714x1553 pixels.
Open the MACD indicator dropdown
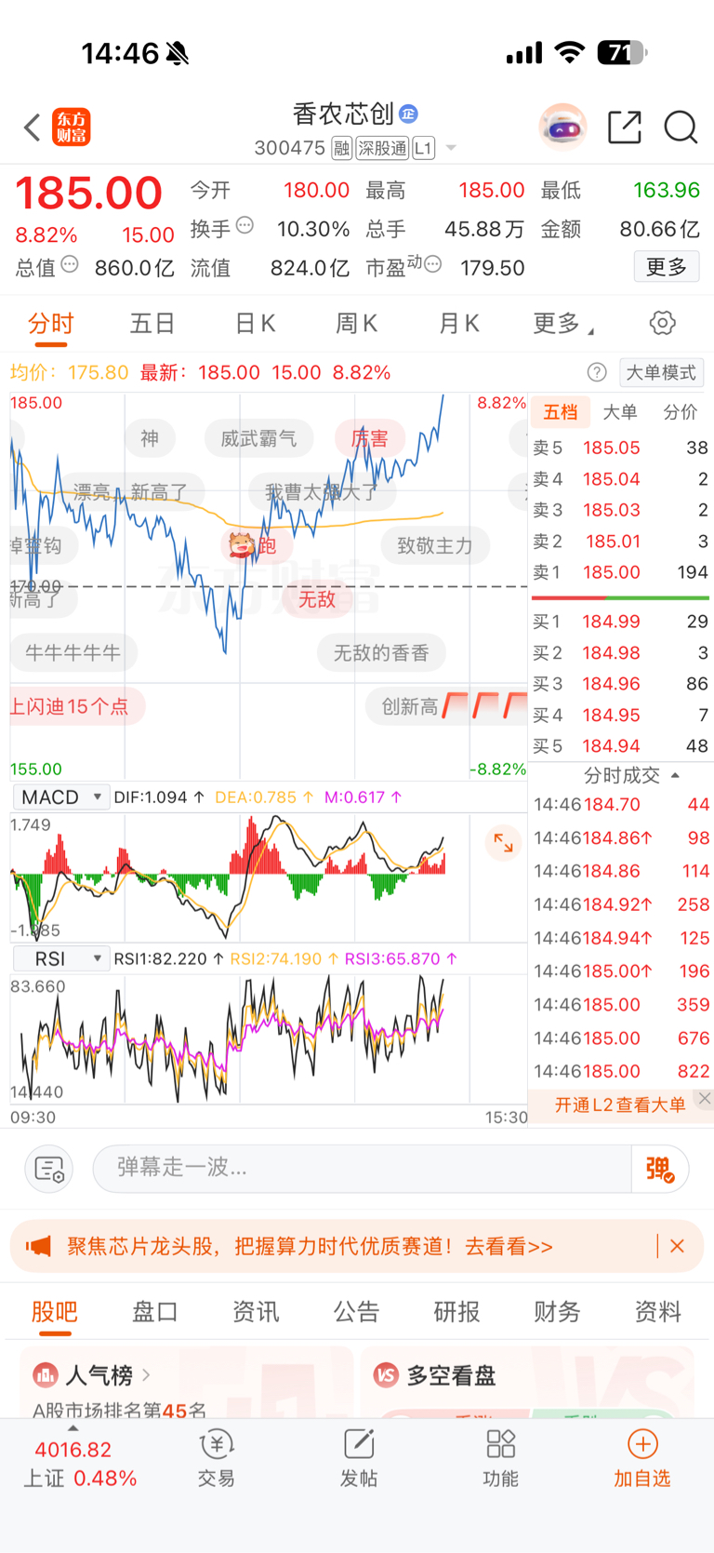tap(61, 797)
